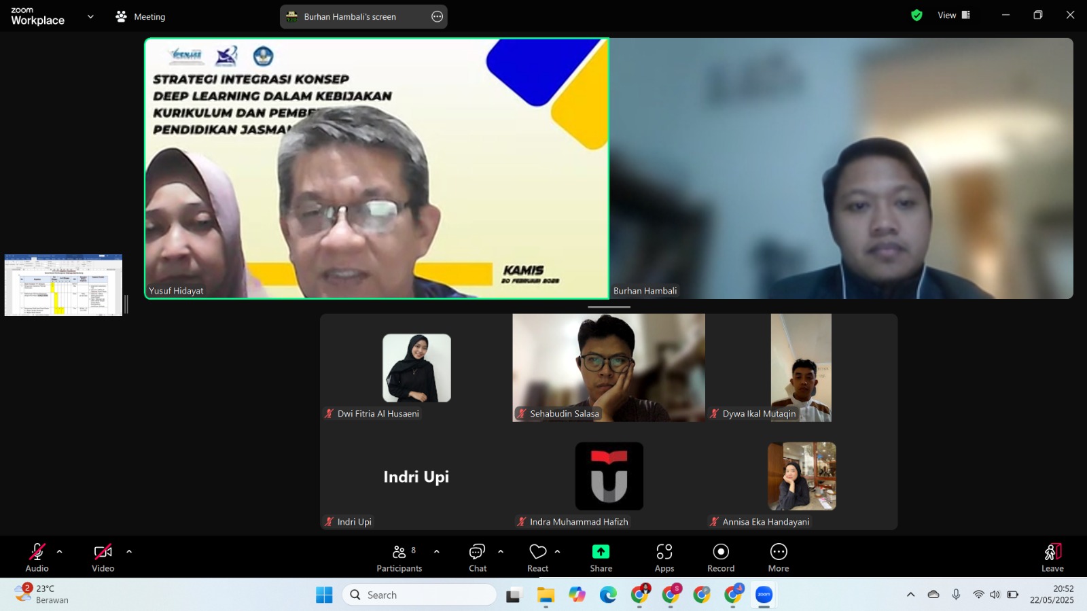
Task: Turn on camera with the Video button
Action: tap(103, 557)
